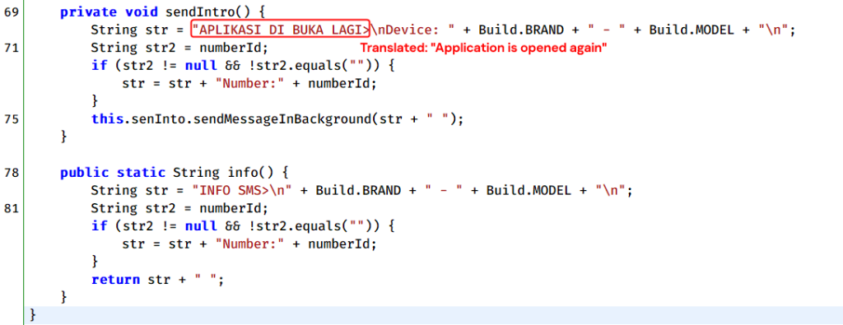Click Build.MODEL inside the info method
Viewport: 843px width, 325px height.
[x=528, y=190]
